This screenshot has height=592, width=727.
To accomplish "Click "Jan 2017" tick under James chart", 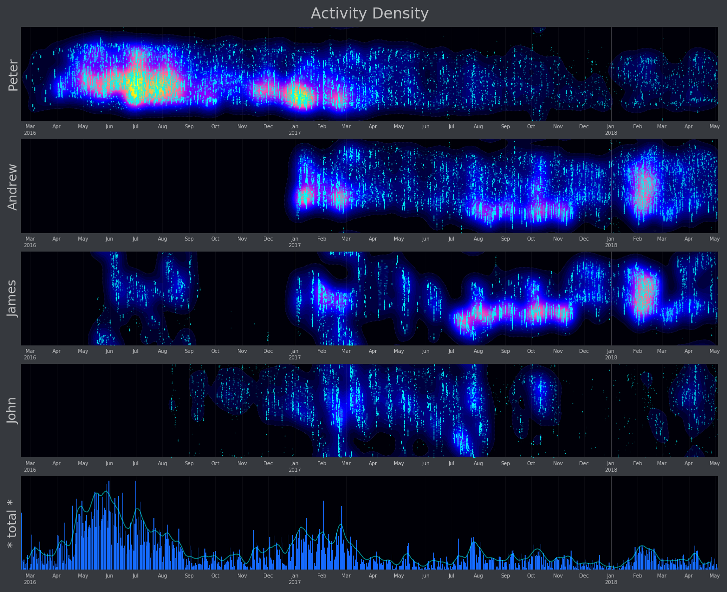I will click(295, 354).
